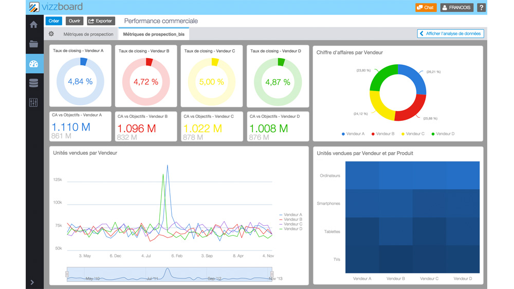Toggle Vendeur A in line chart legend
The width and height of the screenshot is (514, 289).
(290, 215)
